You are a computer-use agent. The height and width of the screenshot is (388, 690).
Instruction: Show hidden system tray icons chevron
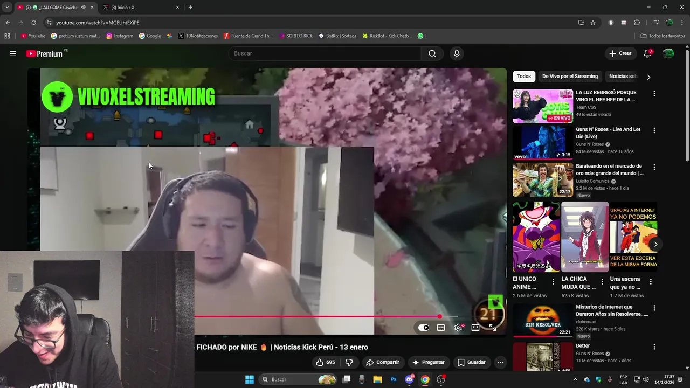click(x=575, y=379)
